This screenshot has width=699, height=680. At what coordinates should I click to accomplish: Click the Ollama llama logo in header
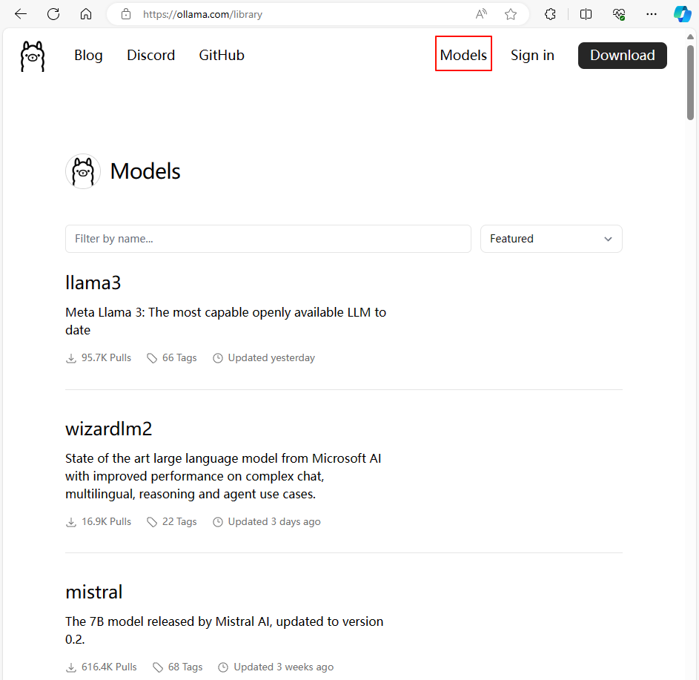[33, 56]
